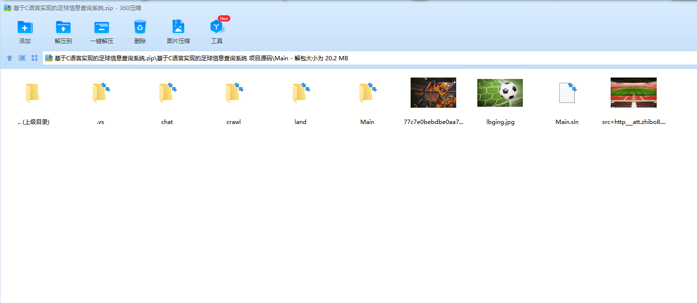Image resolution: width=697 pixels, height=303 pixels.
Task: Click the 77c7e0bebdbe0aa7... file name
Action: pyautogui.click(x=434, y=122)
